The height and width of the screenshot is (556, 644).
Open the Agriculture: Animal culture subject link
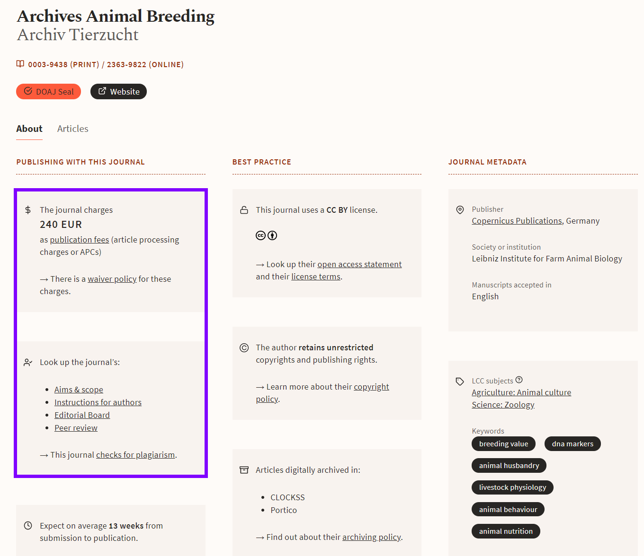pyautogui.click(x=521, y=392)
